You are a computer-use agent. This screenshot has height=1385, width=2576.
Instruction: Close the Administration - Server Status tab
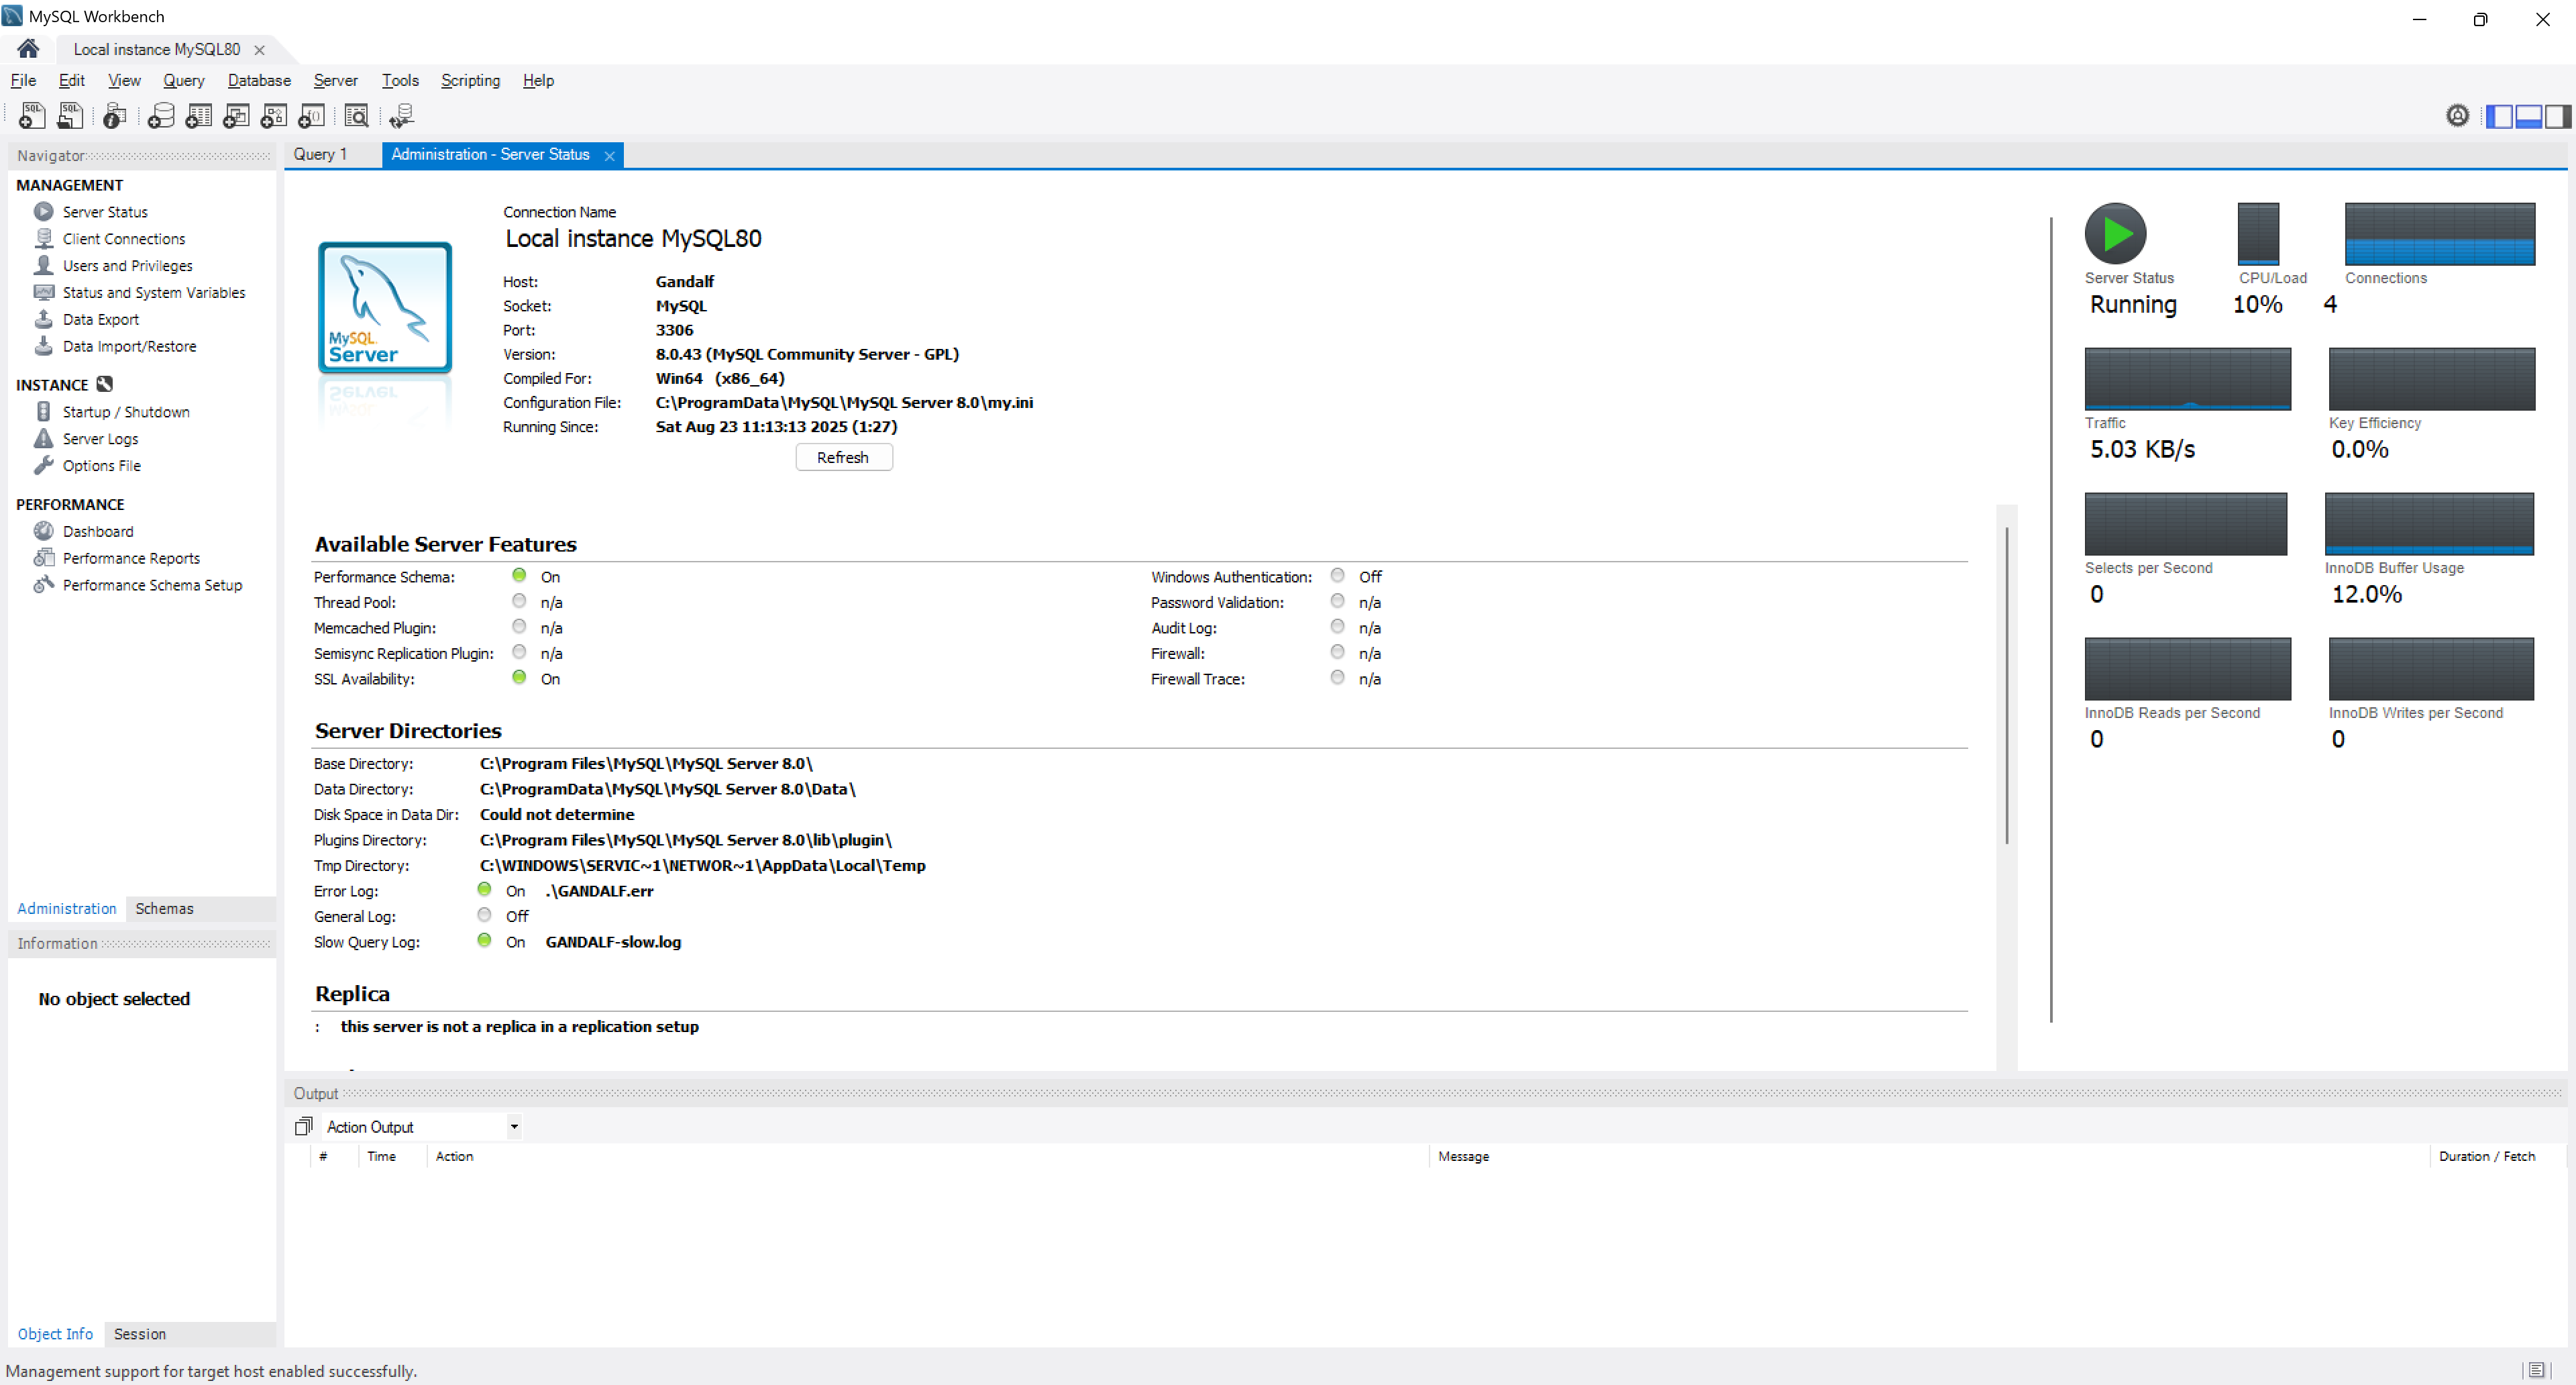(609, 156)
